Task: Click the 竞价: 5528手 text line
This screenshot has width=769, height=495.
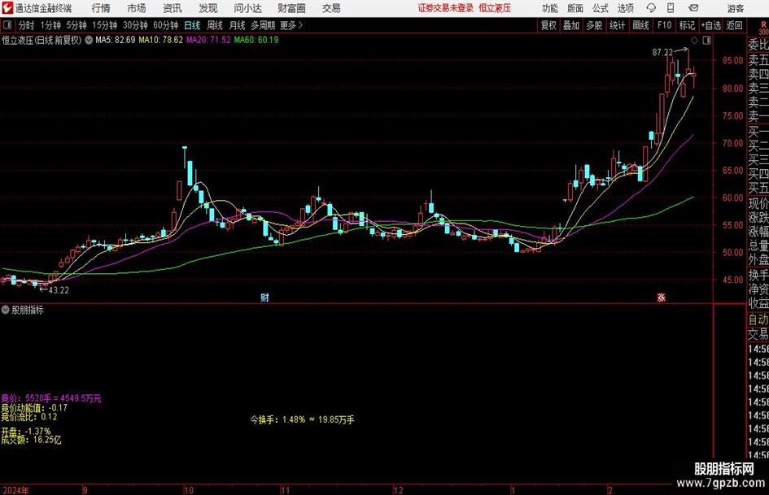Action: coord(51,398)
